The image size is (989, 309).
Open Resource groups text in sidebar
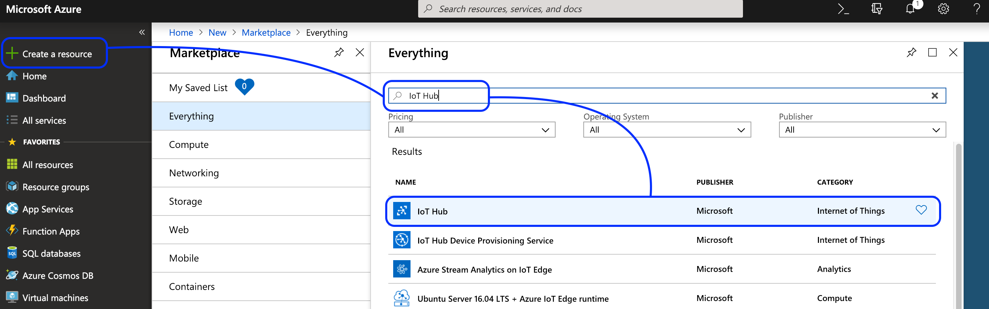click(56, 187)
